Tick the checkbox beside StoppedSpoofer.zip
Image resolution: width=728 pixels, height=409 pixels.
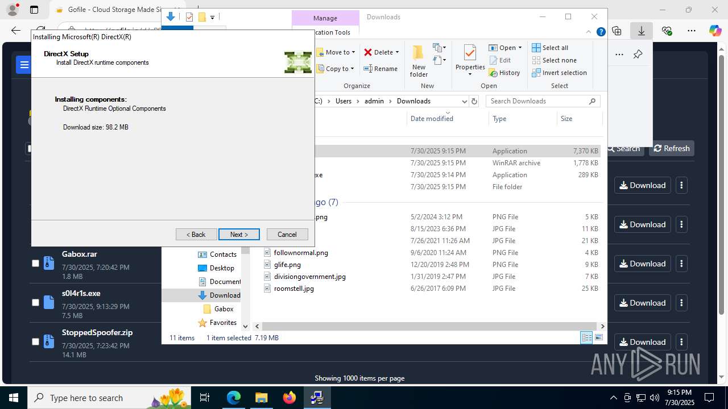click(35, 342)
